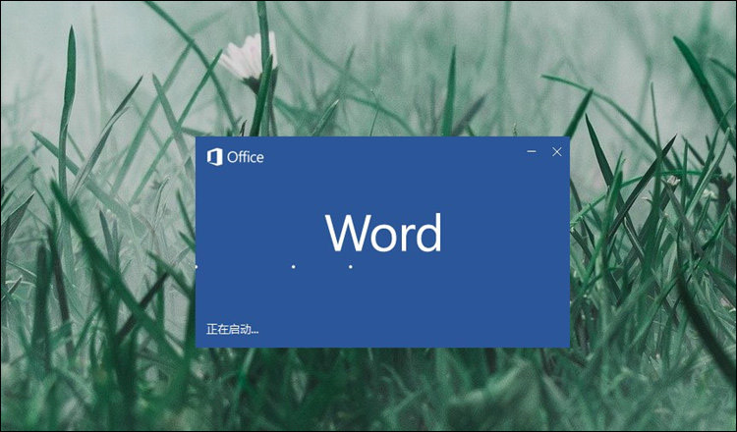737x432 pixels.
Task: Click the Office logo icon
Action: 215,157
